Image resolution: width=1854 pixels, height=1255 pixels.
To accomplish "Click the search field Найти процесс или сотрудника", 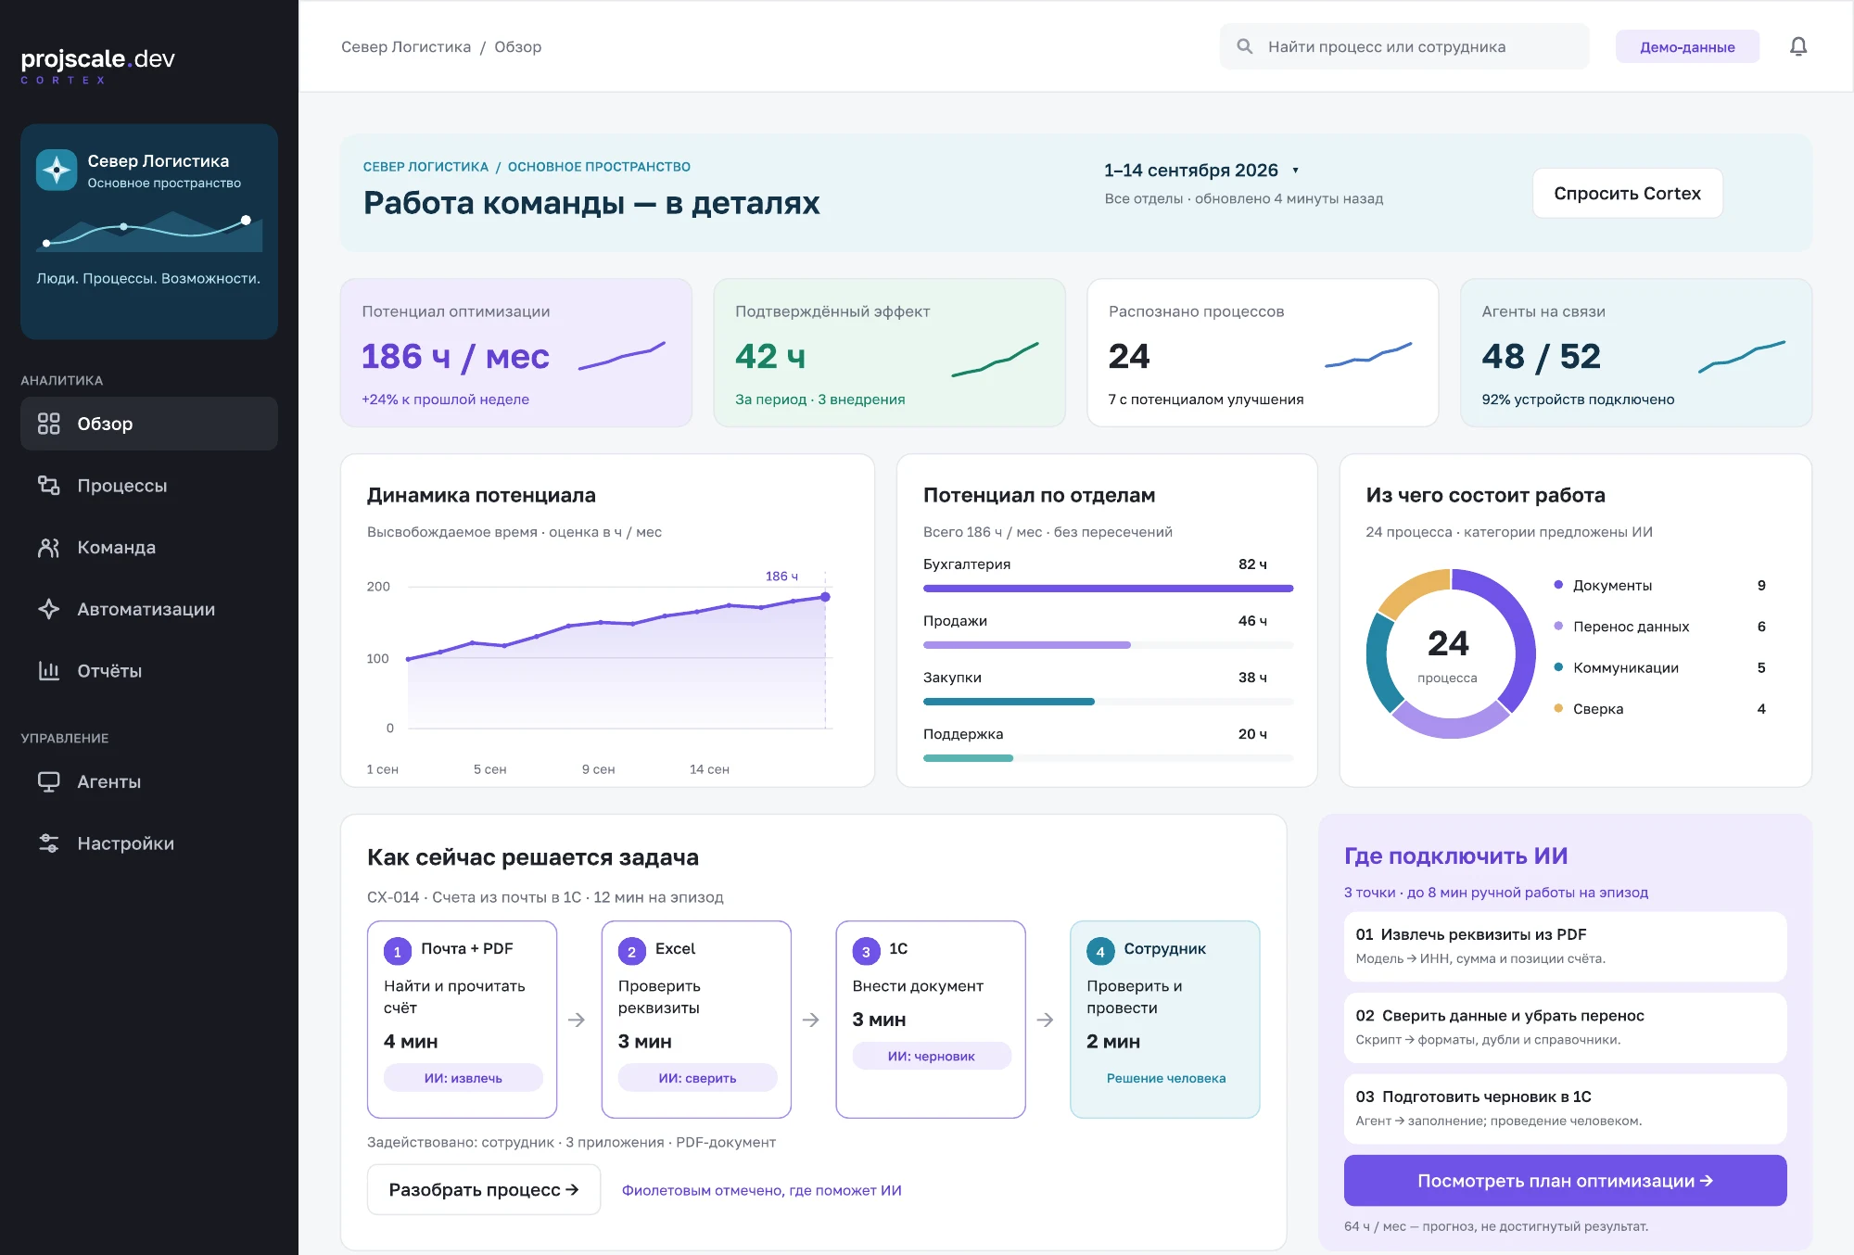I will 1404,46.
